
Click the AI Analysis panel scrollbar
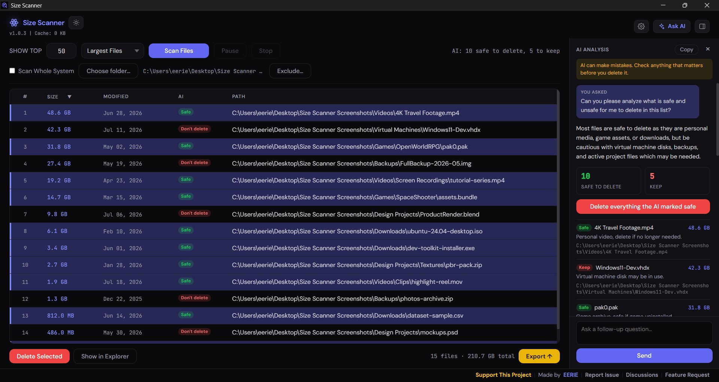point(717,119)
